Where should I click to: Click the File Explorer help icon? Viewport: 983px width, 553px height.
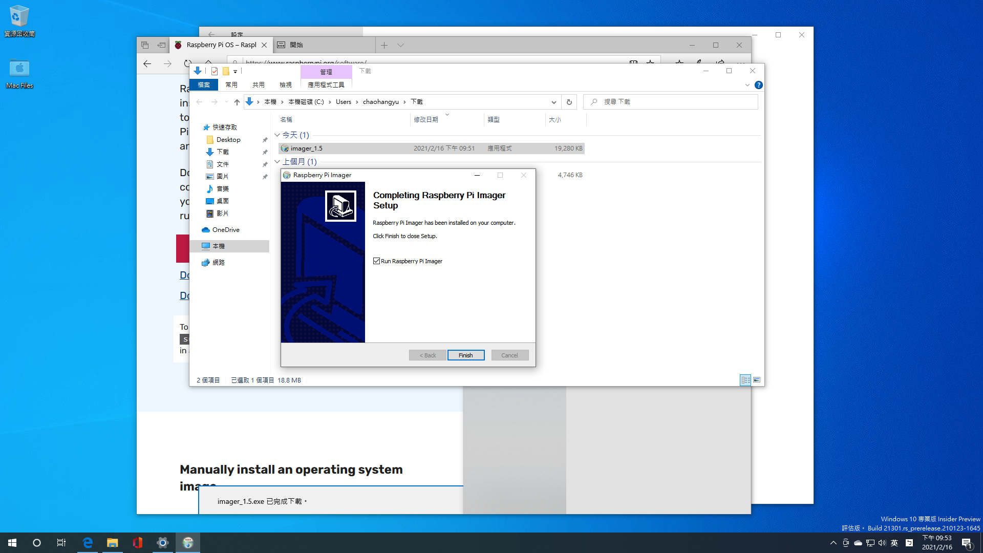[x=758, y=85]
